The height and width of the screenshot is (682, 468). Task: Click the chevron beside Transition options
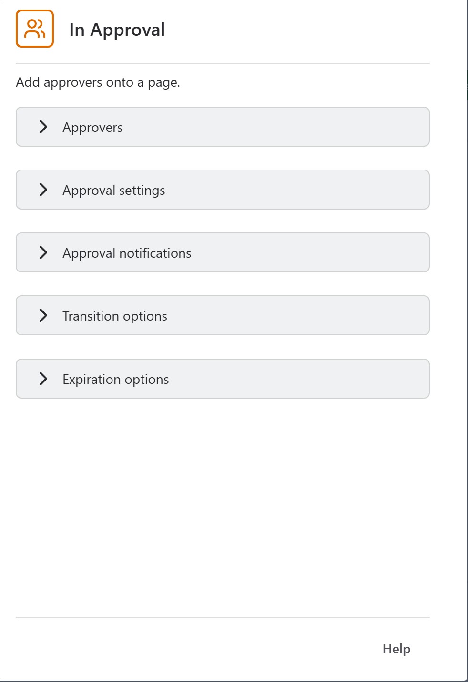point(44,315)
